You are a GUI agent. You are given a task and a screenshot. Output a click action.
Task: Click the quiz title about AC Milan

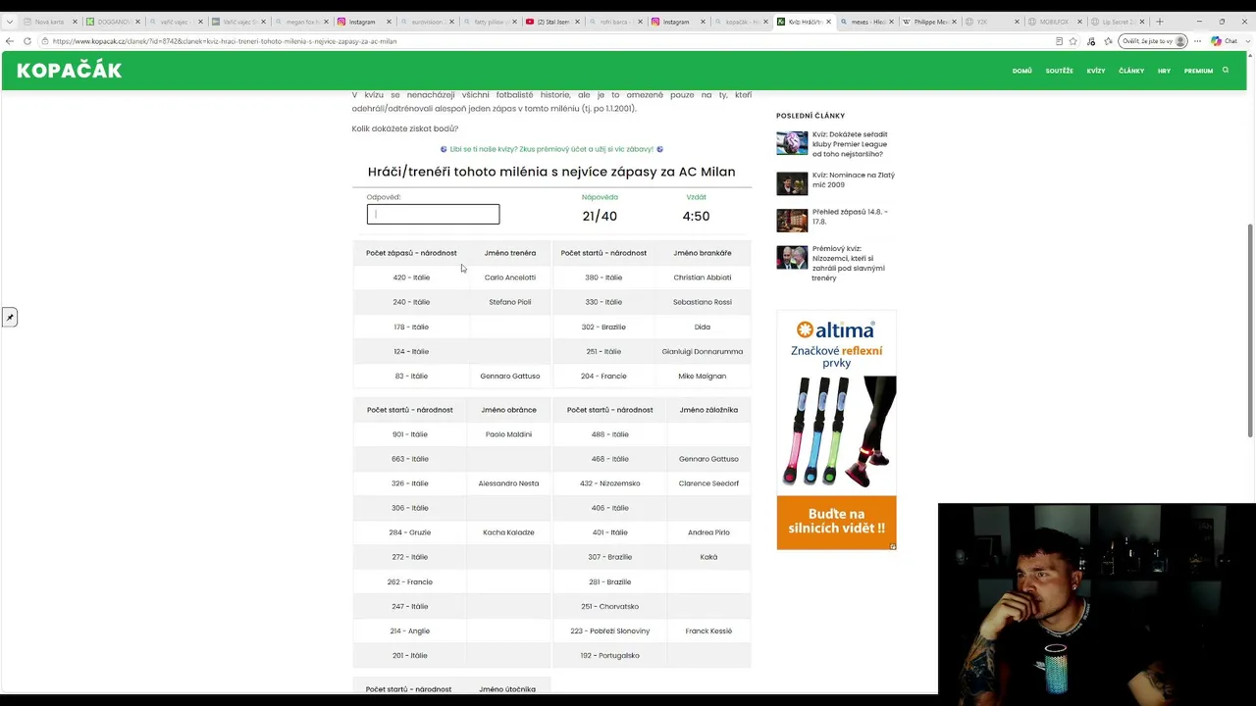coord(551,172)
